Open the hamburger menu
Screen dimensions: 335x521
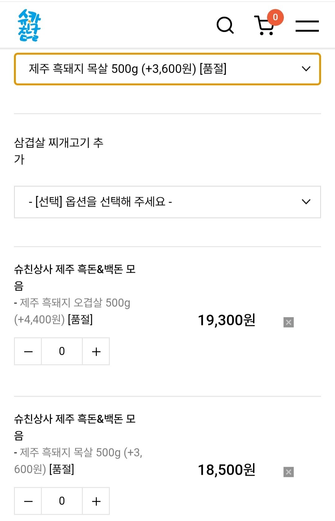coord(307,26)
